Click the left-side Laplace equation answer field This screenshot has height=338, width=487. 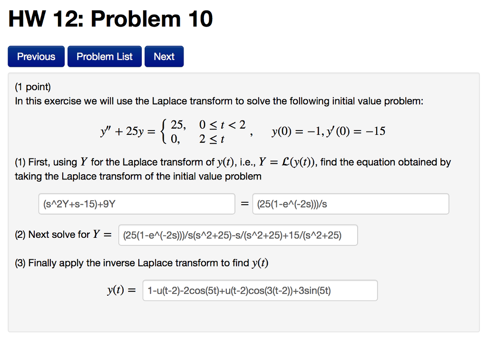pos(136,203)
